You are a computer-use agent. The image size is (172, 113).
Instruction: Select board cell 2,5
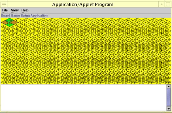(9, 29)
